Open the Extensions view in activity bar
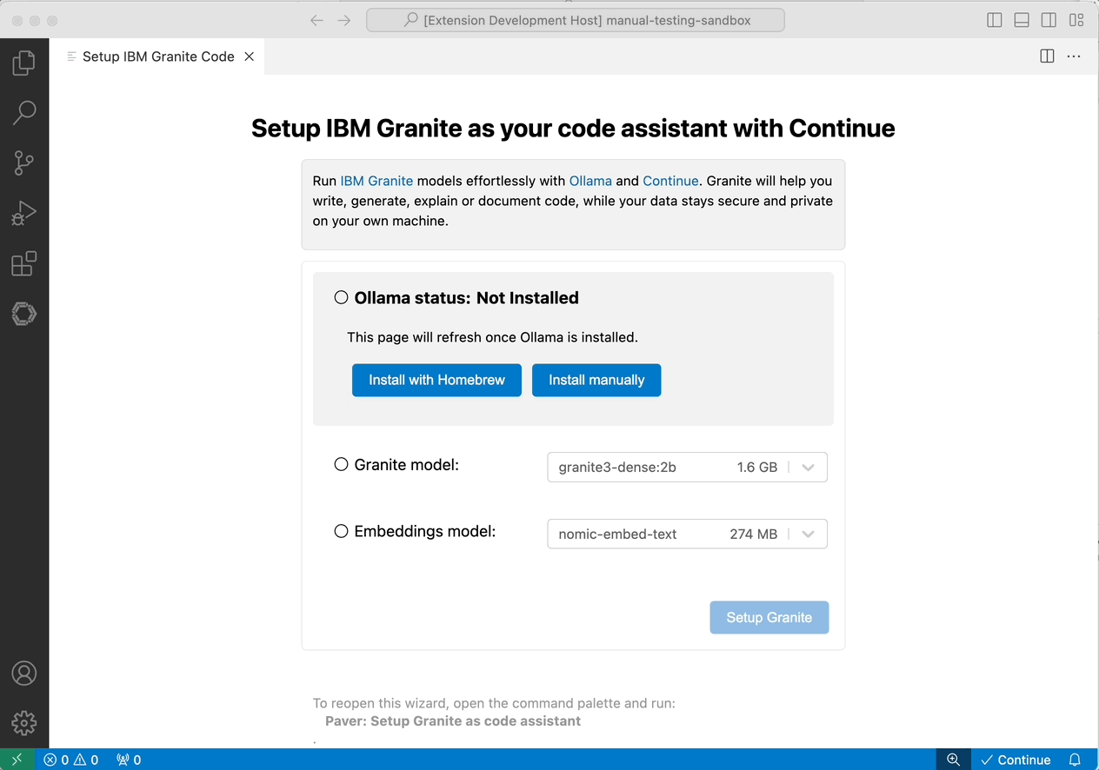1099x770 pixels. [x=24, y=263]
